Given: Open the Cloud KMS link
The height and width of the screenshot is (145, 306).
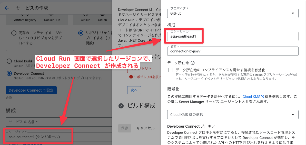Looking at the screenshot, I should [253, 96].
